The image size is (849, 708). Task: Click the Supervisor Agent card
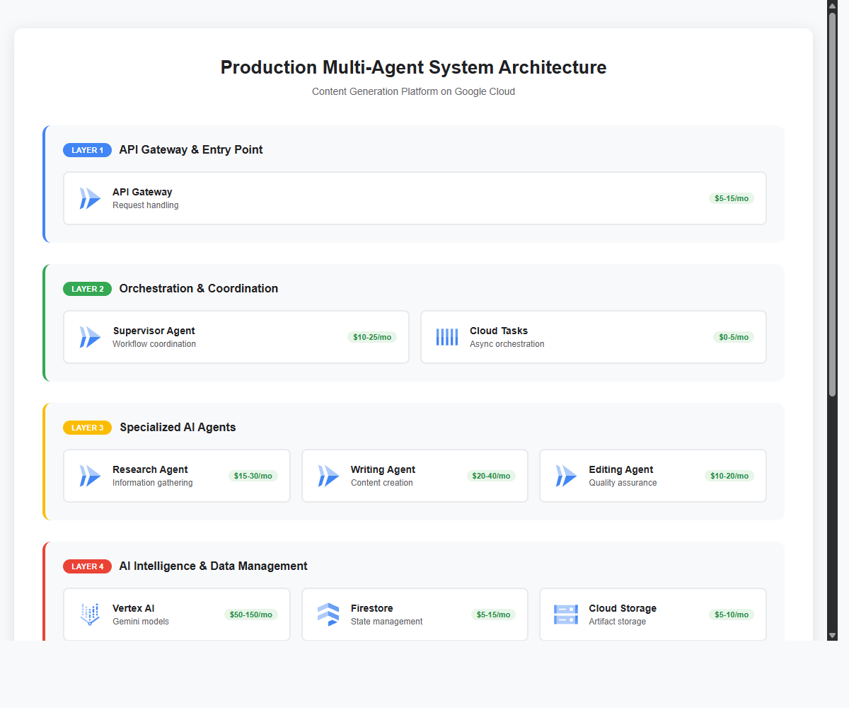[x=236, y=337]
